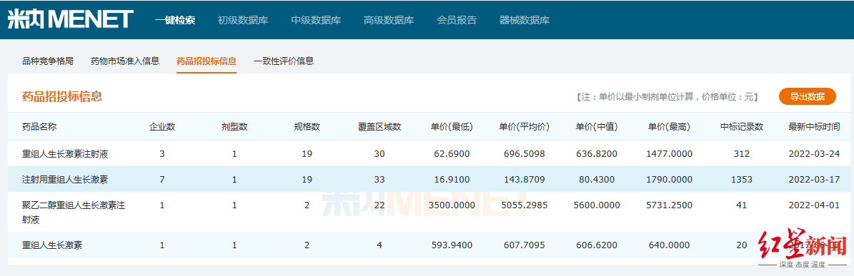Click coverage region count 33

(x=379, y=179)
